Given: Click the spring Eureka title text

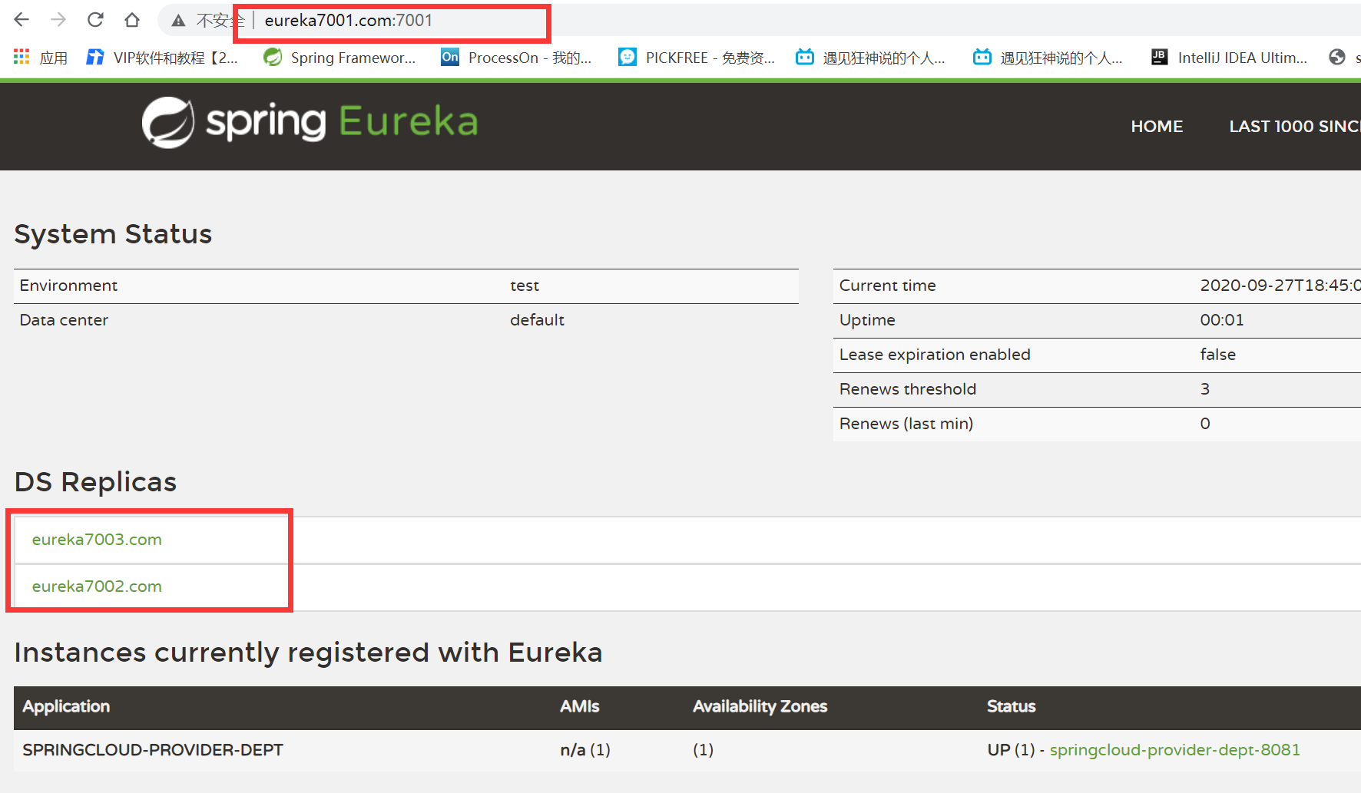Looking at the screenshot, I should click(342, 121).
